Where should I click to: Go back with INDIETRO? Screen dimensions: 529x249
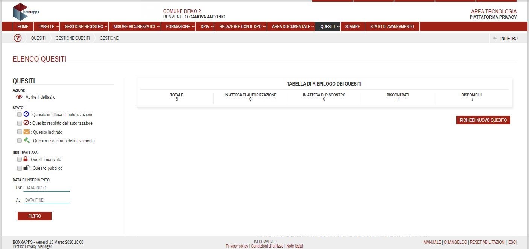pos(508,38)
